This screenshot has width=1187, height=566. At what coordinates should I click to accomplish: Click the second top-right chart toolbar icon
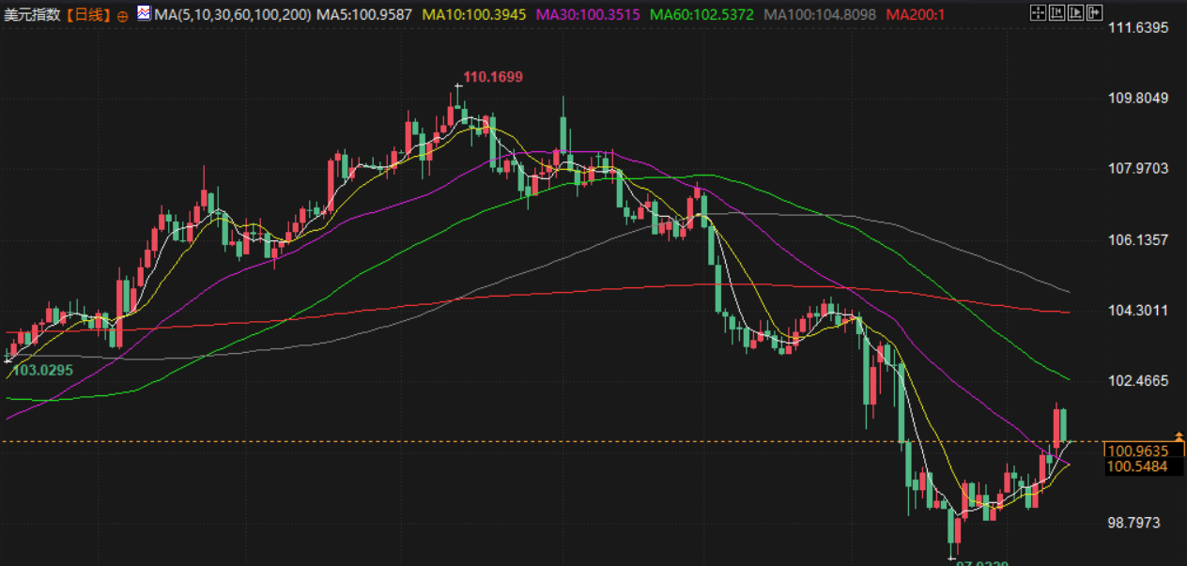pyautogui.click(x=1056, y=13)
